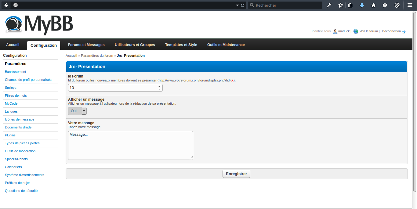Open the hamburger menu in the browser

coord(410,5)
